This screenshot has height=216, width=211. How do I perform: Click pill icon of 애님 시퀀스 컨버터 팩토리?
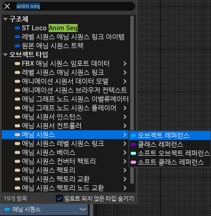[x=17, y=161]
